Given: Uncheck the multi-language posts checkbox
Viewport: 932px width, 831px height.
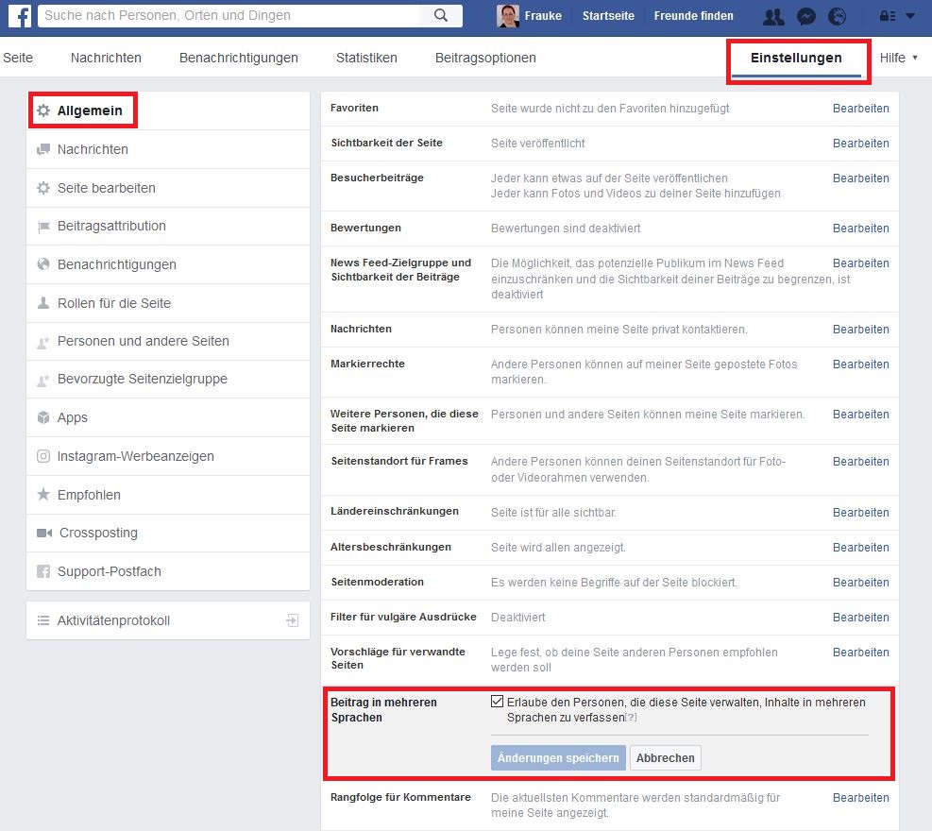Looking at the screenshot, I should [x=498, y=702].
